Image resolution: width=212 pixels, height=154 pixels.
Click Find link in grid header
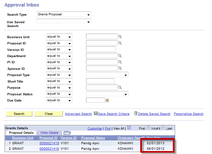point(108,129)
